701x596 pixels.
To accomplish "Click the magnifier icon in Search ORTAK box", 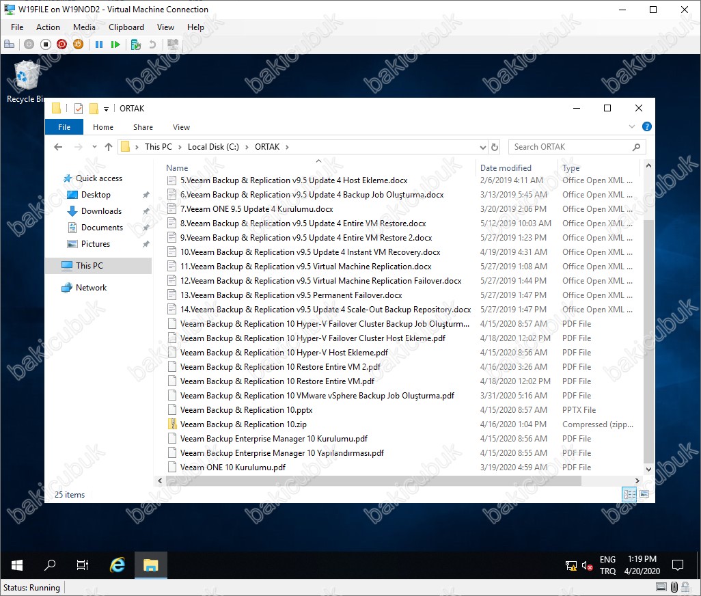I will tap(636, 147).
